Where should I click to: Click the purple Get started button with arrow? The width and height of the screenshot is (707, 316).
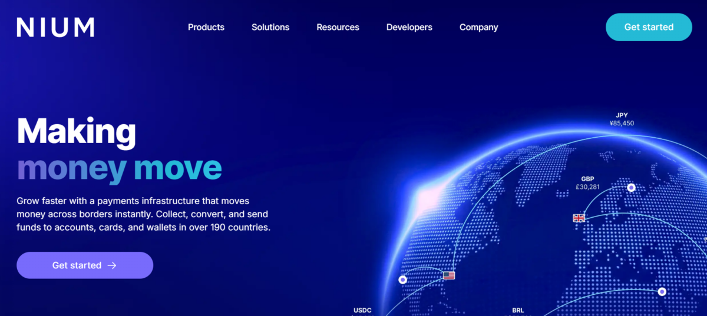85,265
